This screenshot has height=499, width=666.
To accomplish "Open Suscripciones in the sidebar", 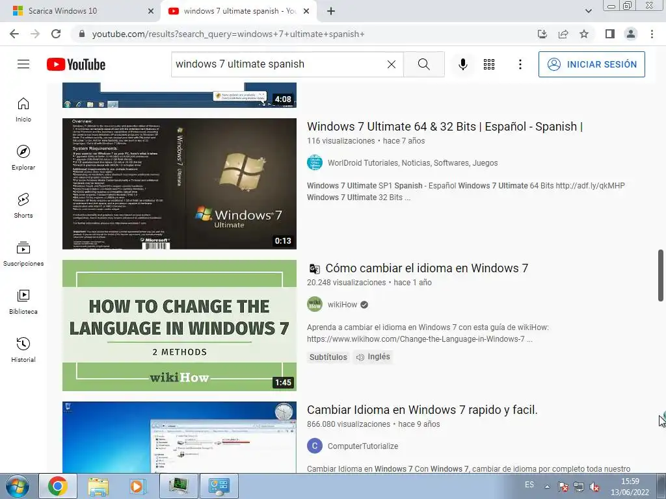I will point(23,254).
